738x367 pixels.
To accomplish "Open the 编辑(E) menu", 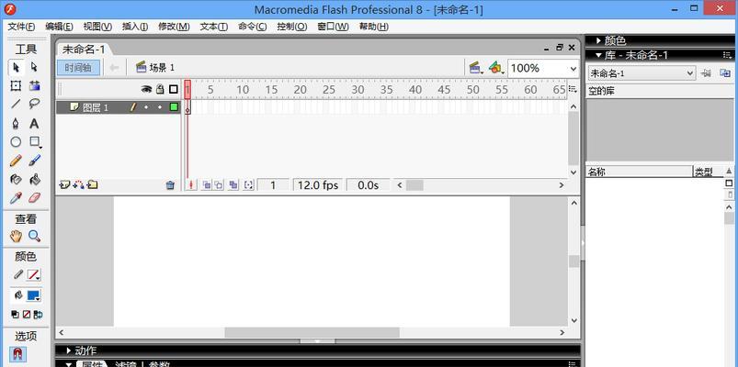I will point(59,27).
